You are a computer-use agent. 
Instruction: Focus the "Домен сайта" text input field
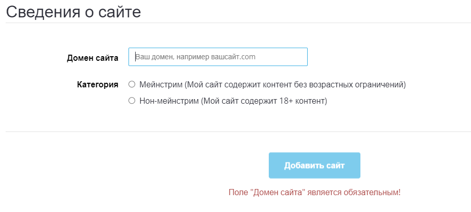pyautogui.click(x=218, y=57)
